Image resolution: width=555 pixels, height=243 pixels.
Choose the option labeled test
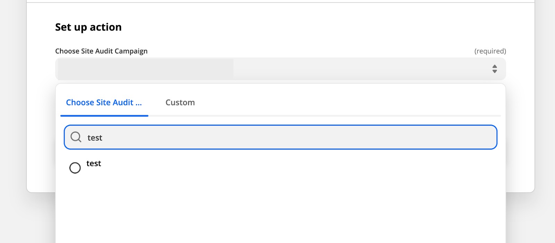93,164
